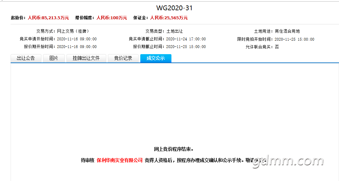Screen dimensions: 339x181
Task: Click the transaction type value 土地出让
Action: (x=174, y=31)
